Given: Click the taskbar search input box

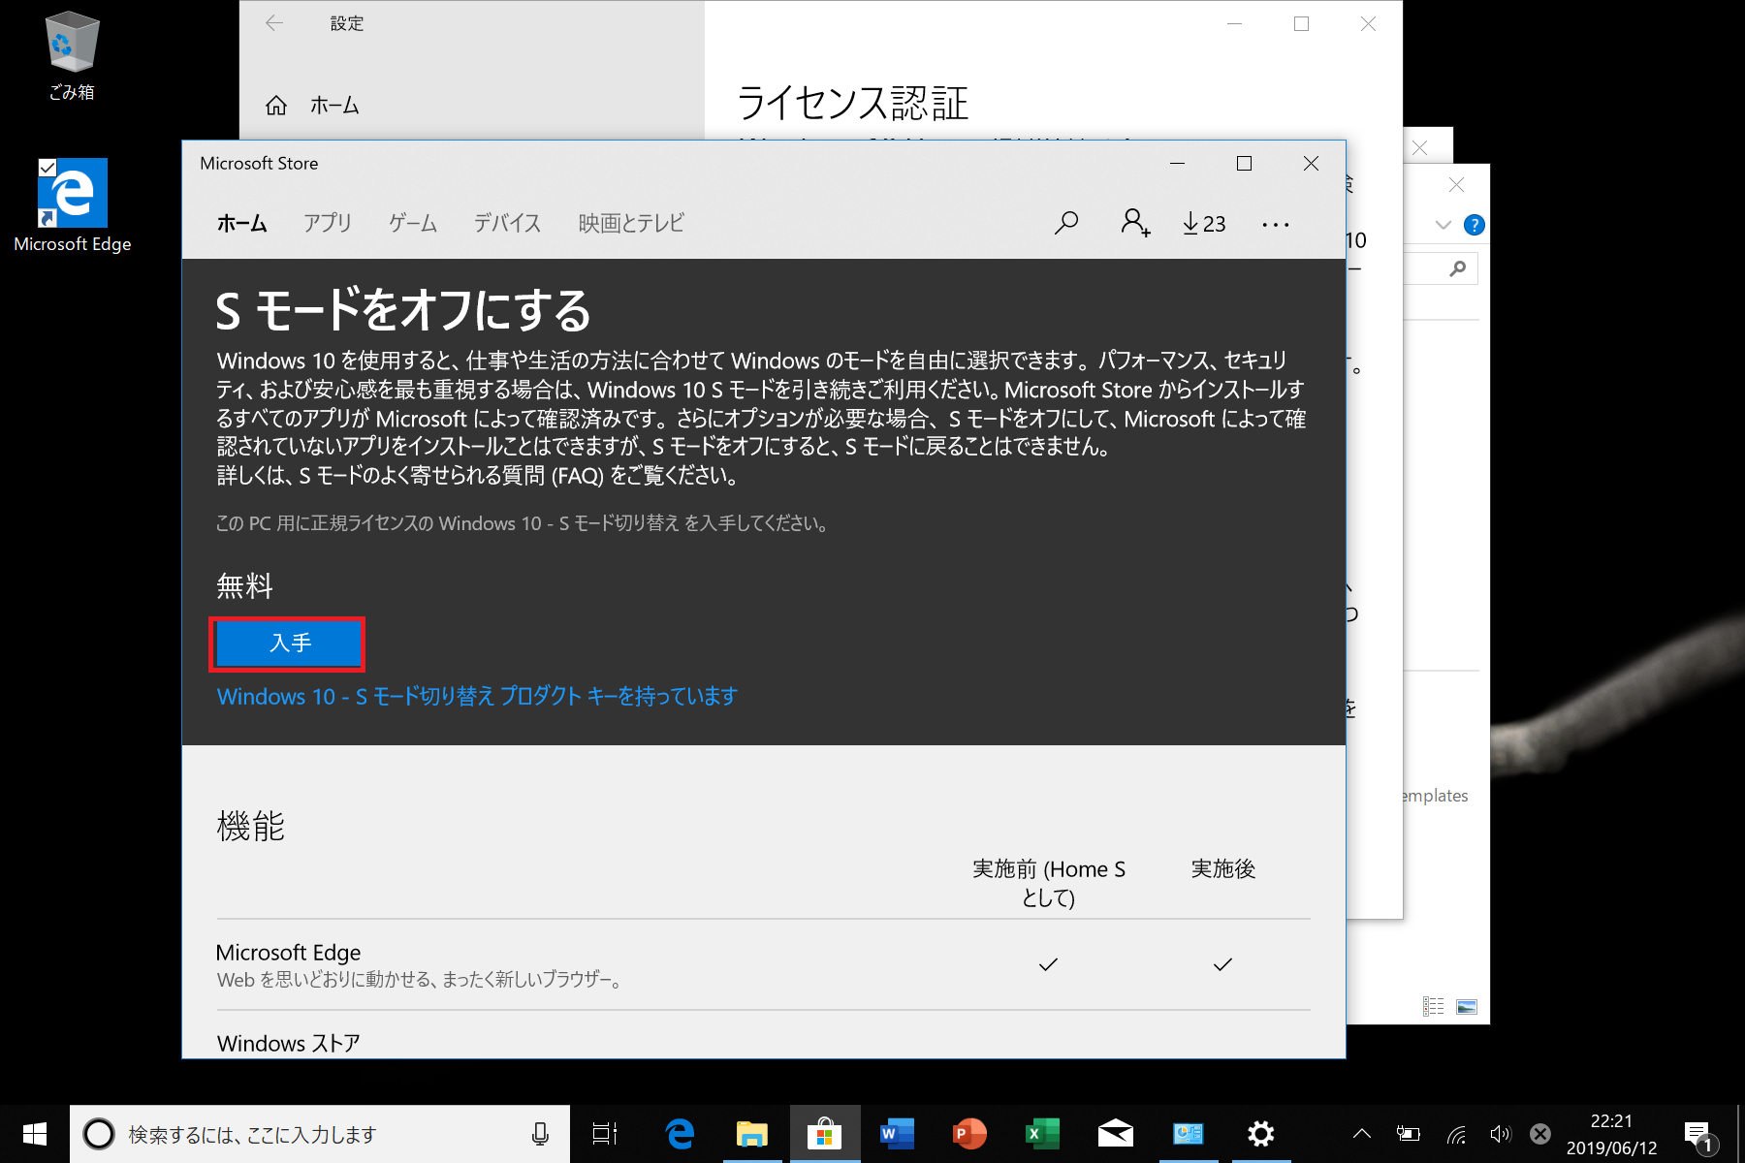Looking at the screenshot, I should tap(320, 1134).
